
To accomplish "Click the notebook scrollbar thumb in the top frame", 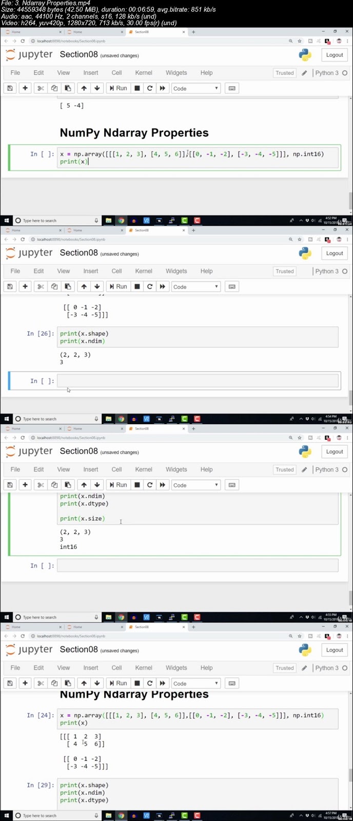I will coord(351,201).
